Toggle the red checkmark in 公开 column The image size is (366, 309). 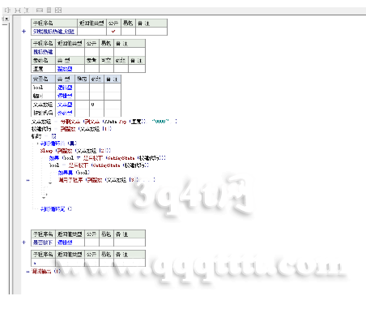(x=113, y=32)
